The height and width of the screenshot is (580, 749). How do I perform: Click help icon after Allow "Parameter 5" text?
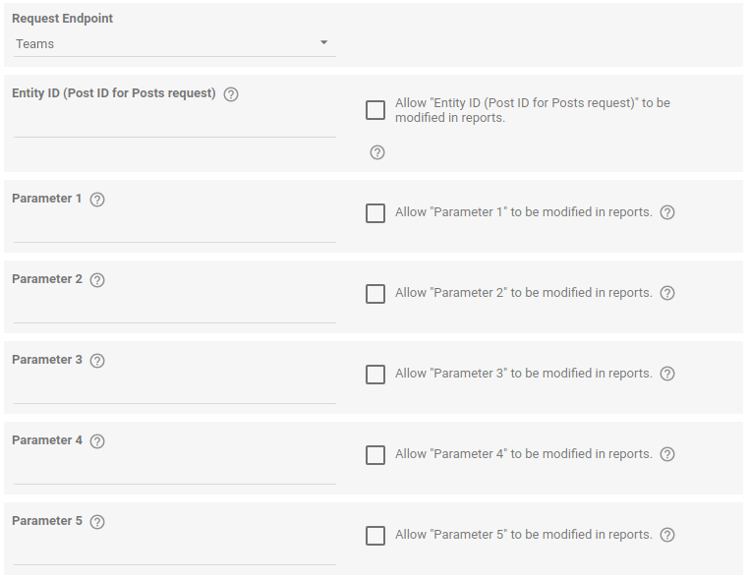(667, 535)
